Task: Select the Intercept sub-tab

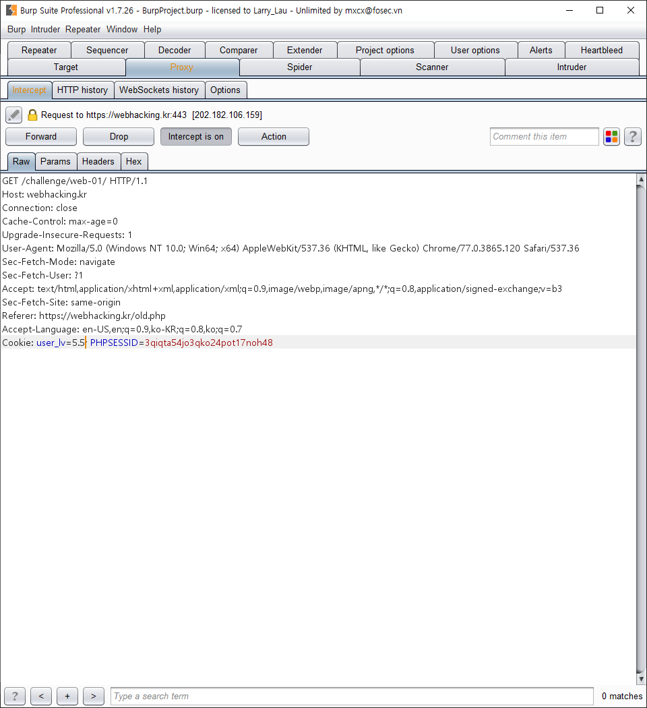Action: 30,90
